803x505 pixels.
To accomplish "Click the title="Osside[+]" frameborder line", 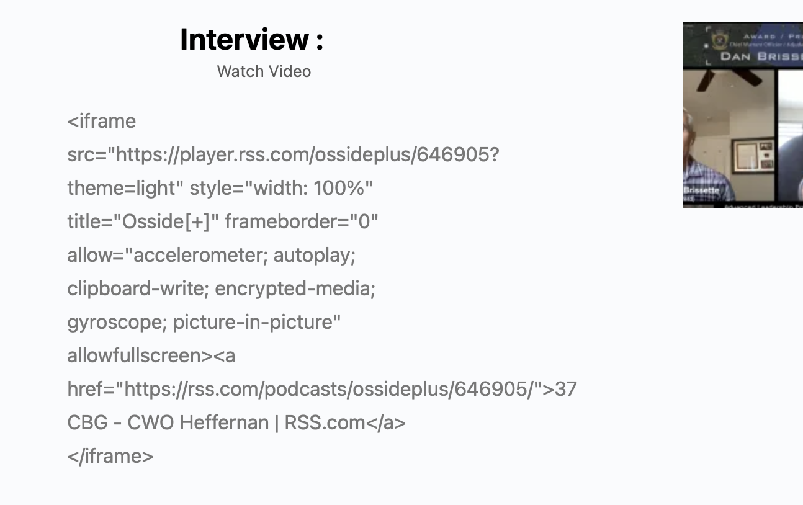I will coord(223,221).
